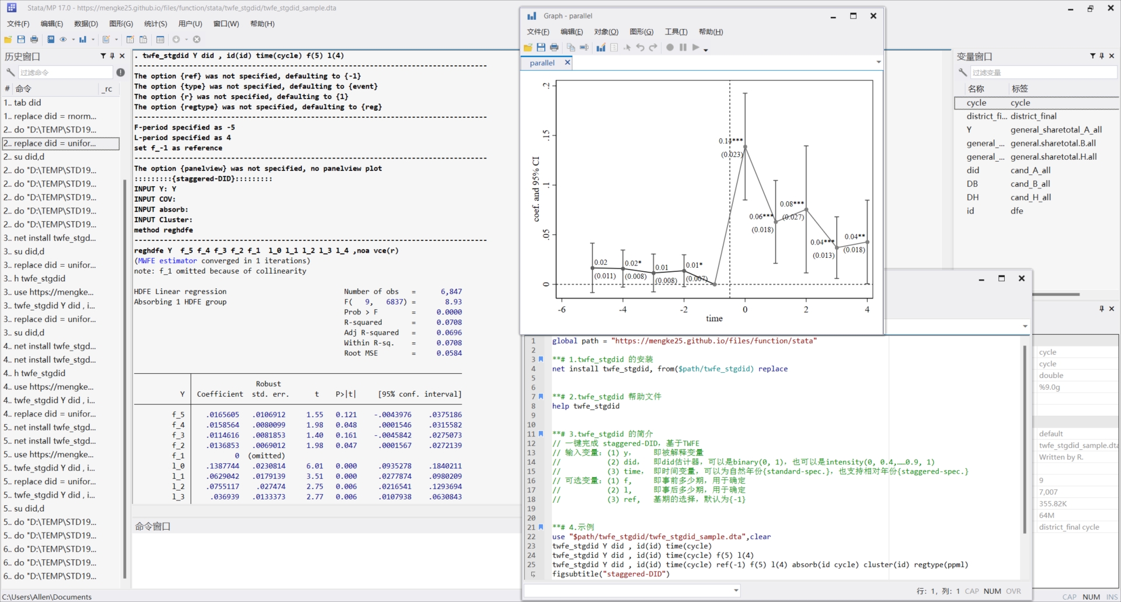
Task: Click the 过滤命令 filter input field
Action: tap(65, 72)
